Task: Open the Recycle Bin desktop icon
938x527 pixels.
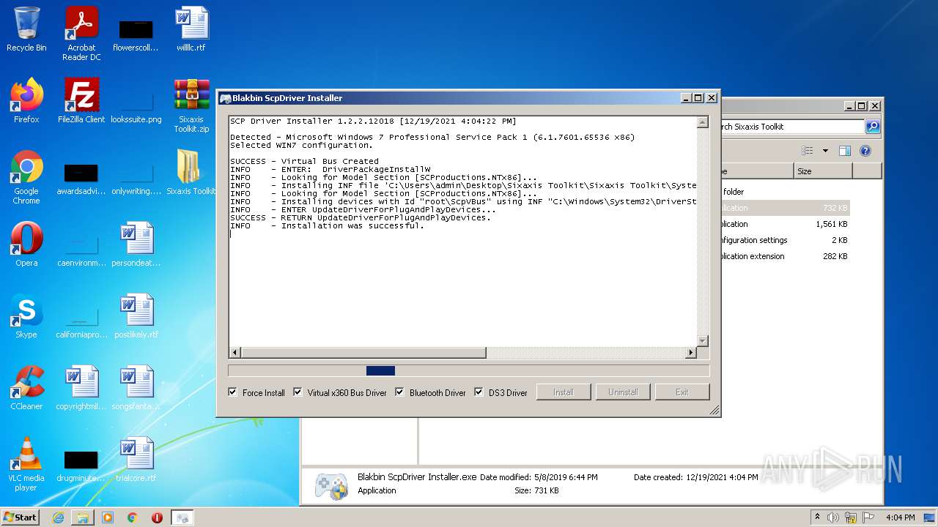Action: (x=26, y=29)
